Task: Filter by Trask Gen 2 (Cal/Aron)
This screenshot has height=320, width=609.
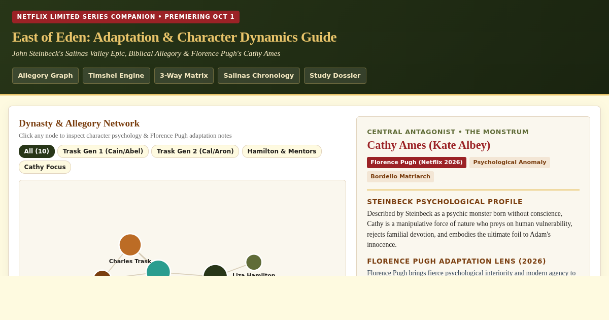Action: pos(195,151)
